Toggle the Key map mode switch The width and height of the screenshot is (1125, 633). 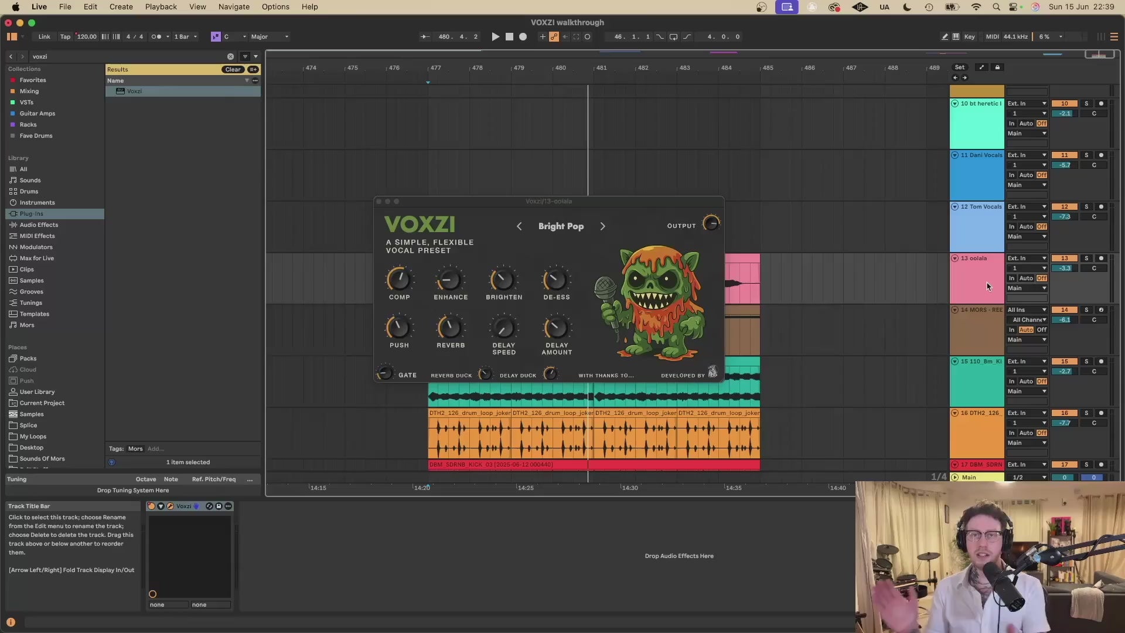point(970,36)
